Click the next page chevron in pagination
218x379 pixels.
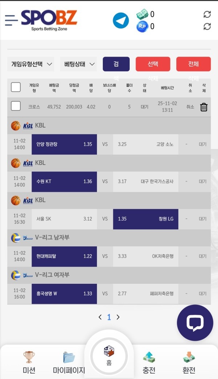tap(118, 317)
